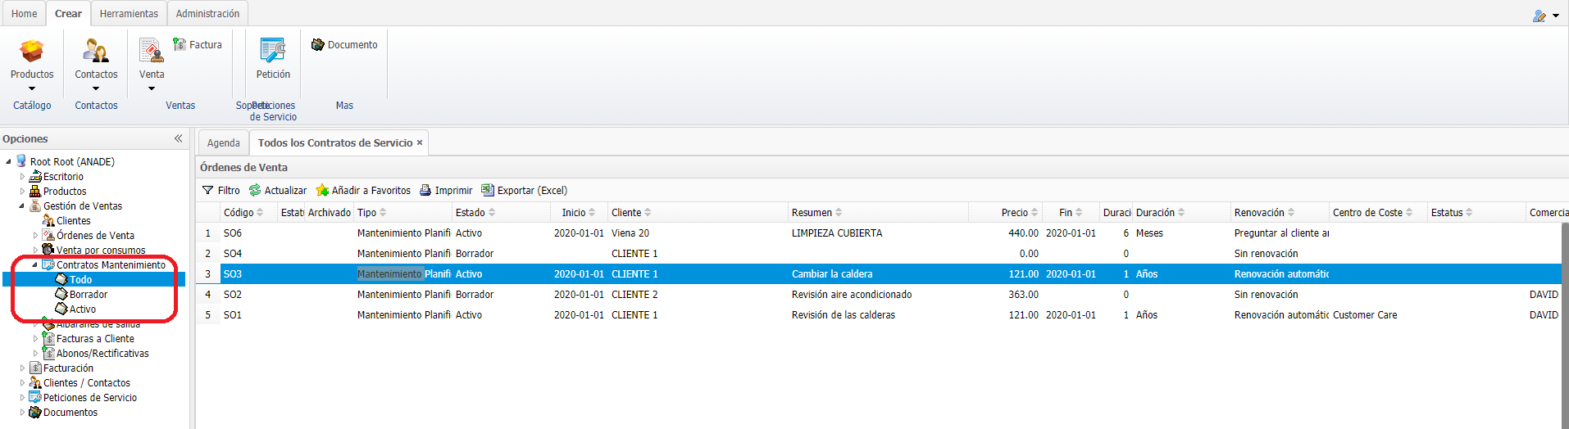Select the Activo tree item
Viewport: 1569px width, 429px height.
pyautogui.click(x=82, y=309)
